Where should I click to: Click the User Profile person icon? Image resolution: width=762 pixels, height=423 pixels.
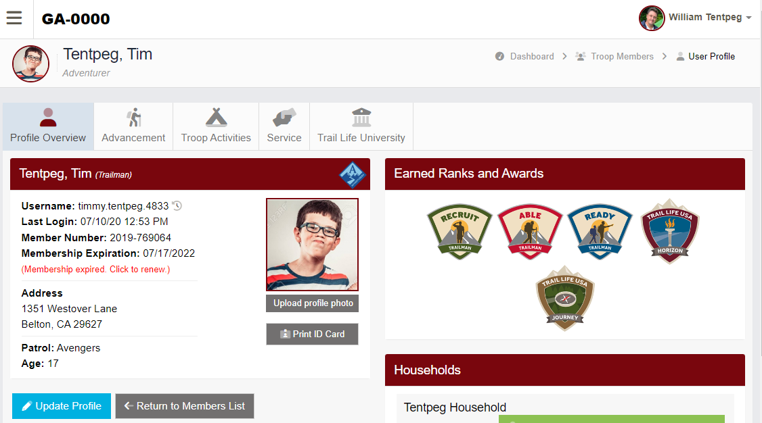(680, 56)
